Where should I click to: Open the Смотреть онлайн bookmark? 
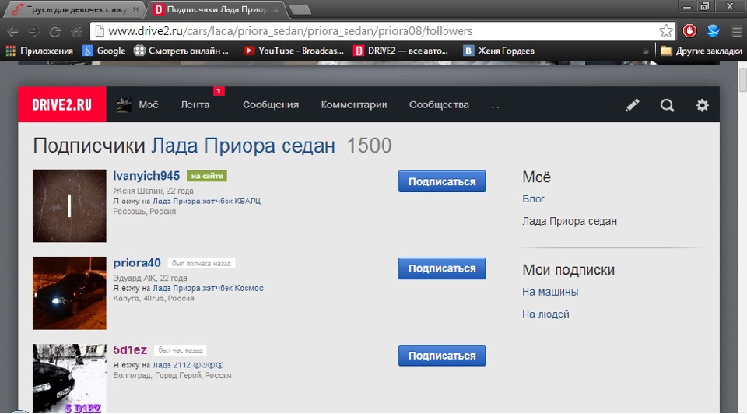pos(181,51)
